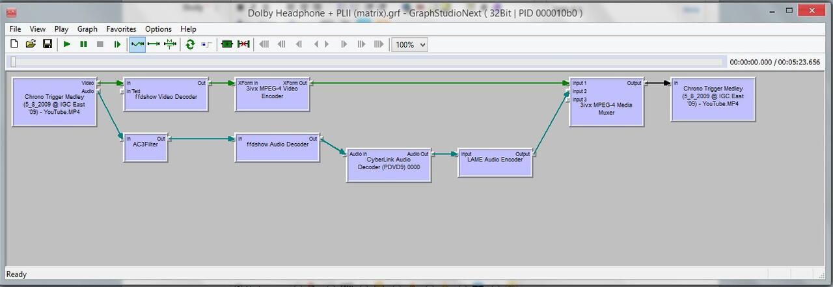The width and height of the screenshot is (833, 287).
Task: Minimize the GraphStudioNext window
Action: (x=771, y=11)
